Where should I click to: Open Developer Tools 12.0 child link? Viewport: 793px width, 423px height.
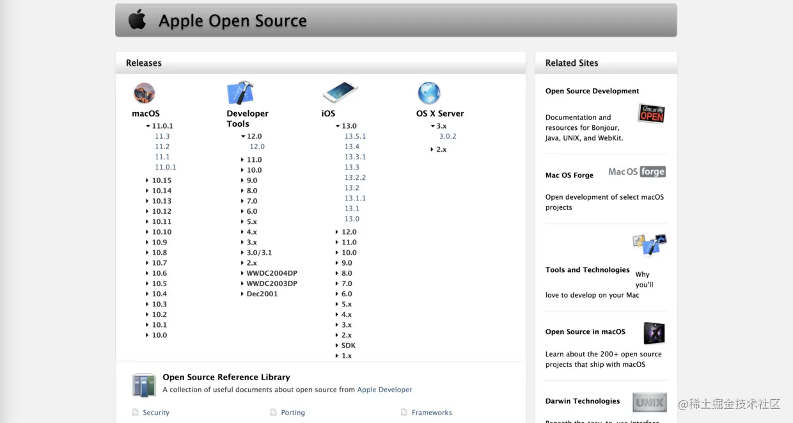pos(257,147)
